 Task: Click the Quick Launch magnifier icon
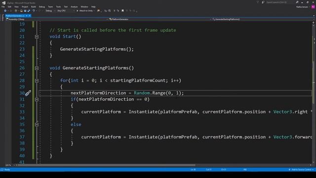(x=297, y=2)
